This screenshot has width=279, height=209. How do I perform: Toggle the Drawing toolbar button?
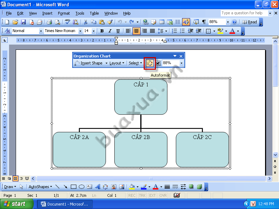(x=186, y=22)
